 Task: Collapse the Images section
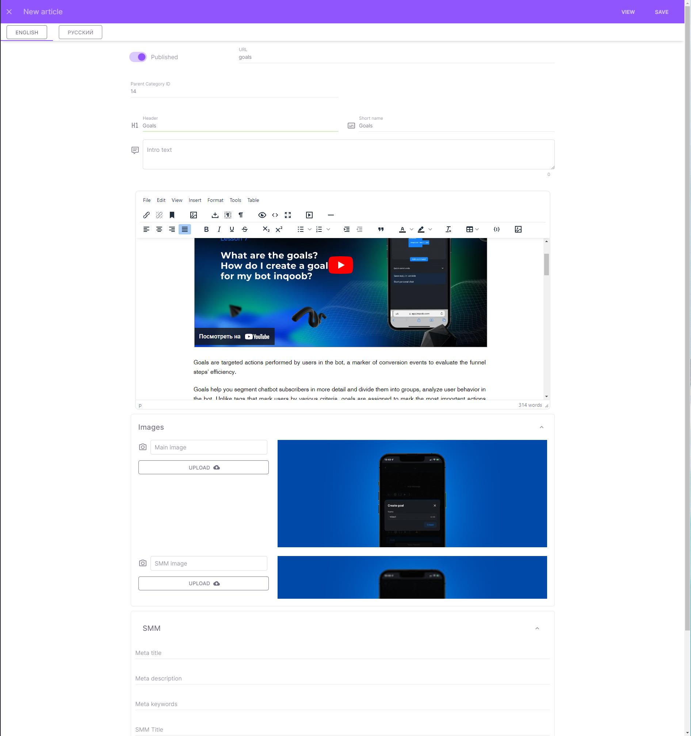tap(541, 427)
